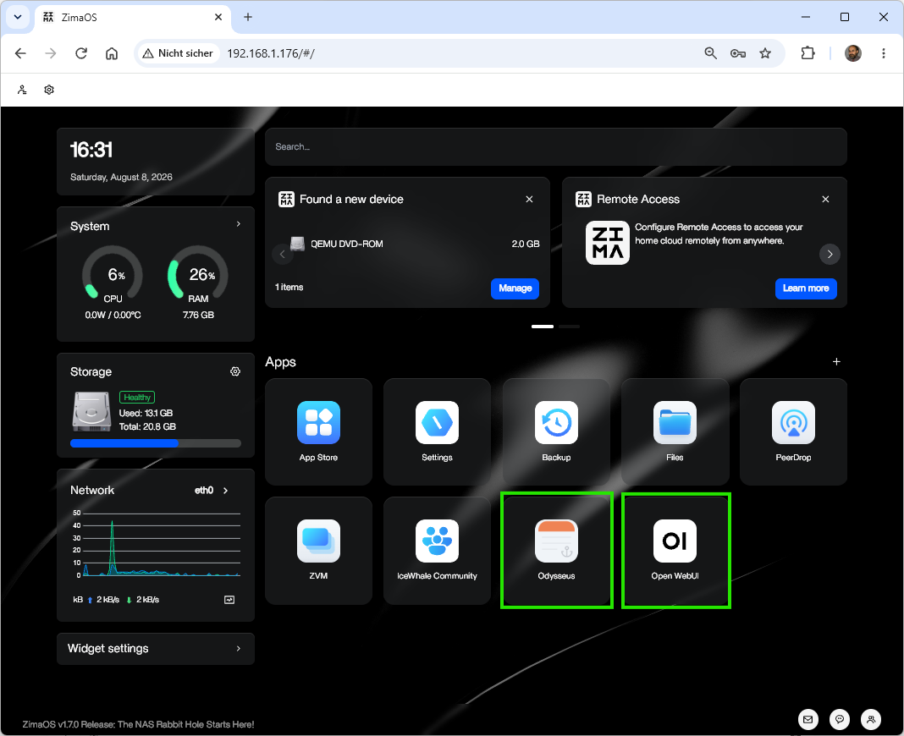Go to previous notification card arrow
The image size is (904, 736).
pos(283,254)
